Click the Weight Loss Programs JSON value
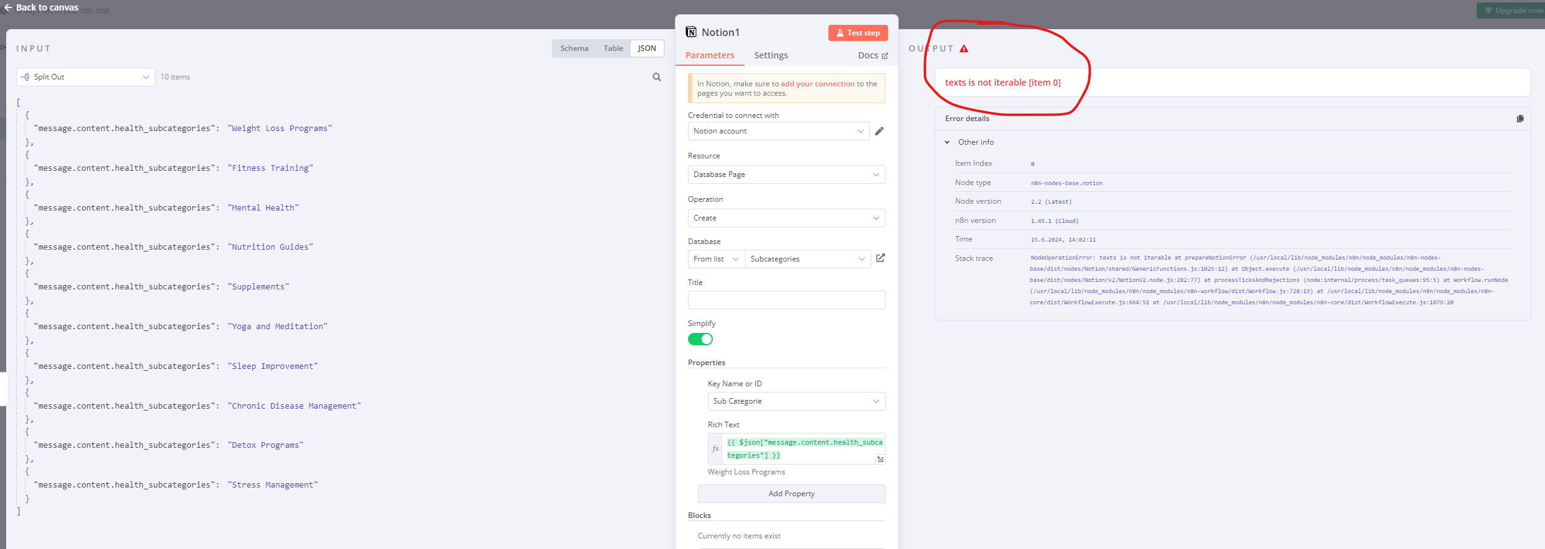 point(280,129)
